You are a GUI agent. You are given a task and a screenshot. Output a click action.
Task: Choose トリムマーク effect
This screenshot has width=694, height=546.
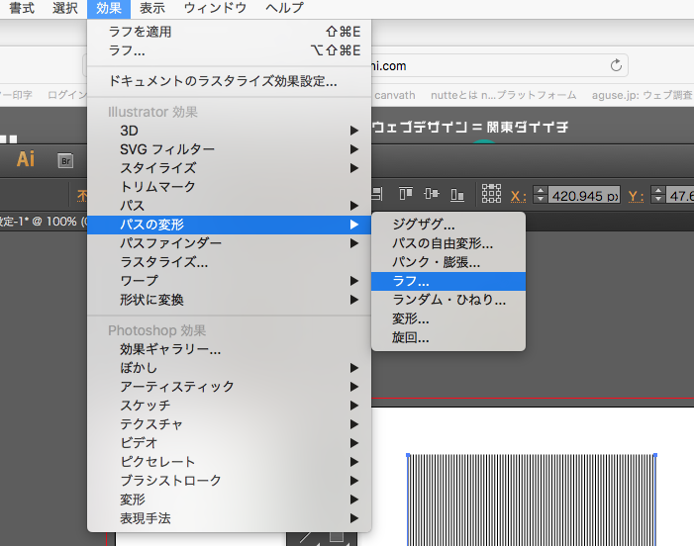(230, 187)
